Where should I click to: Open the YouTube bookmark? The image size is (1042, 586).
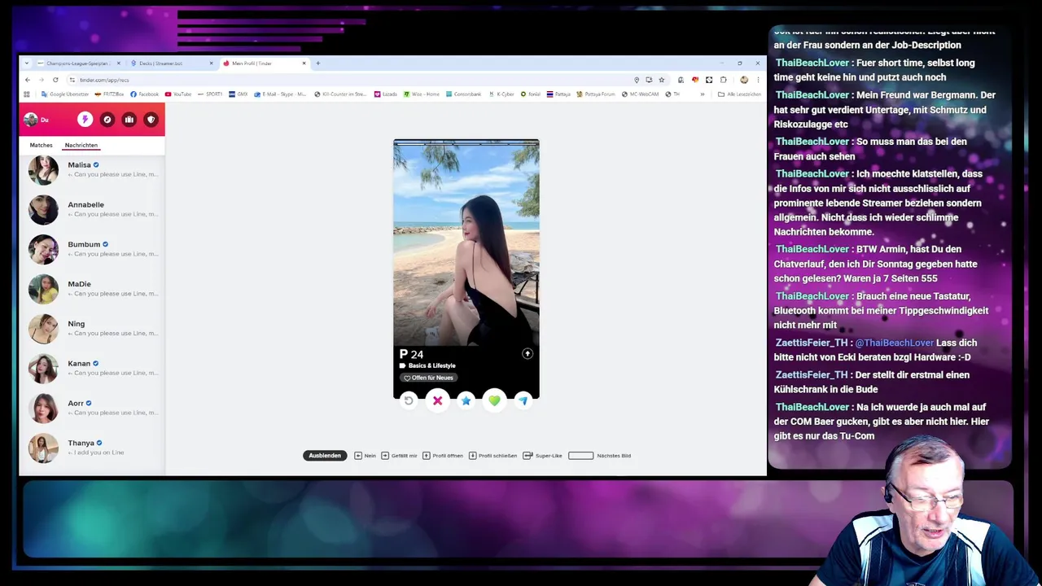(178, 94)
